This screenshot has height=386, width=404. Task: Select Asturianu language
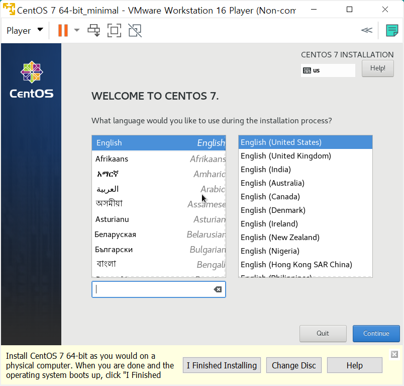159,219
